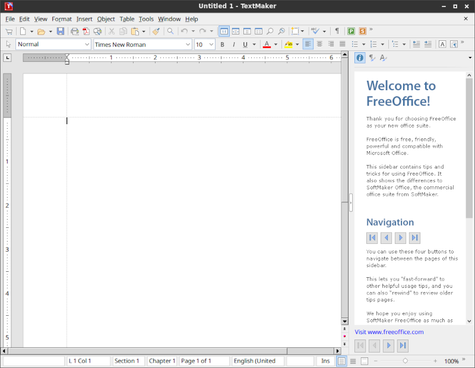Save the document with the floppy disk icon
The height and width of the screenshot is (368, 475).
[61, 31]
